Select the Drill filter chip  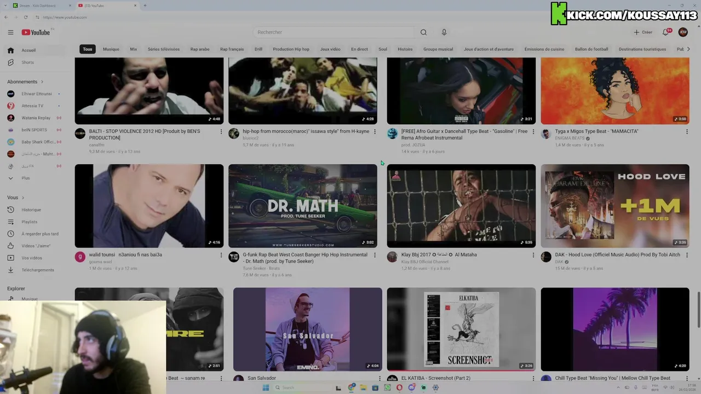point(258,49)
